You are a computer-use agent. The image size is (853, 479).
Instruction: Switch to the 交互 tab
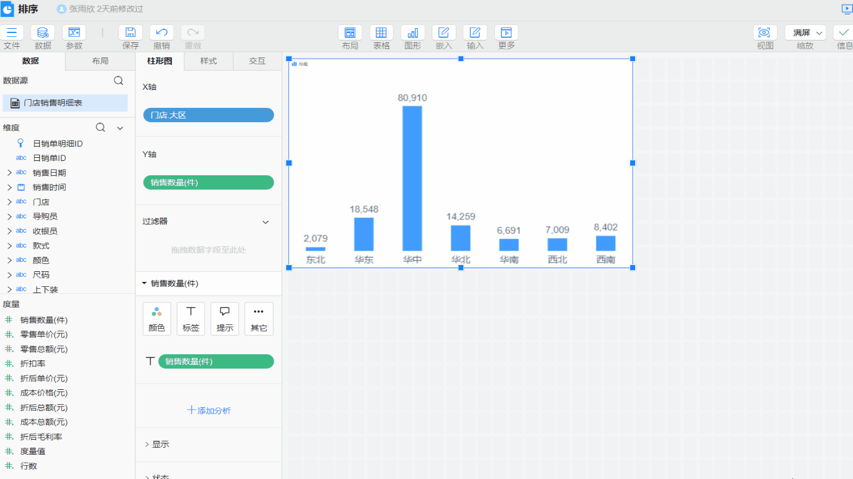[257, 61]
